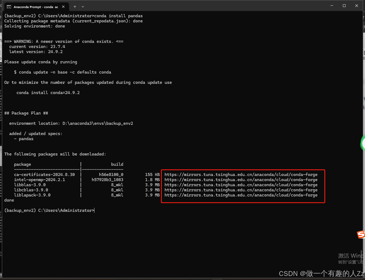Maximize the terminal window
This screenshot has height=280, width=365.
[344, 6]
